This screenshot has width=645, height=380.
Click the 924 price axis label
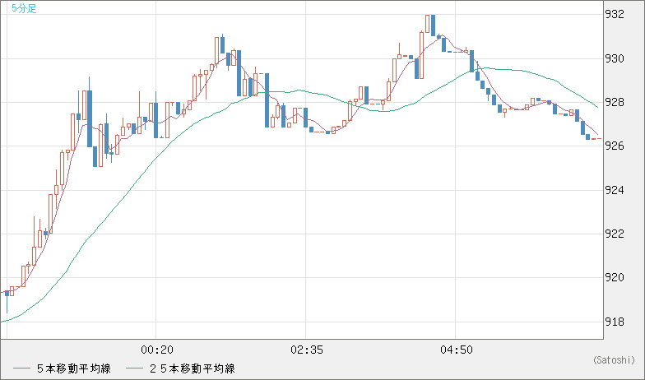(614, 191)
